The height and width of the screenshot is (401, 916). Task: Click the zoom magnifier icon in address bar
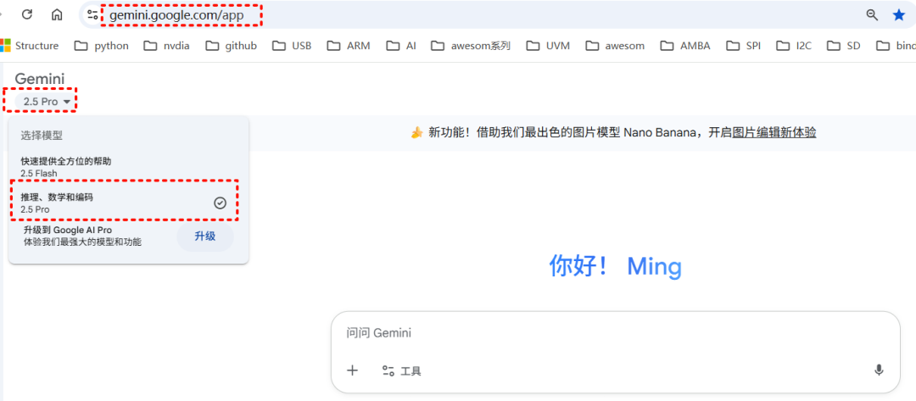872,15
